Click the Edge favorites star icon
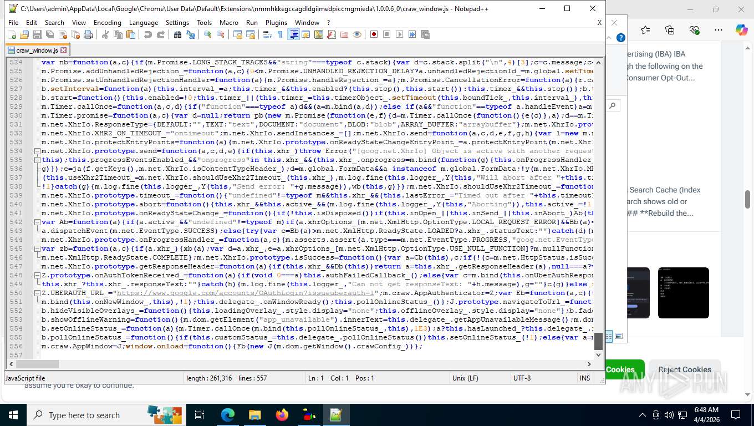Viewport: 754px width, 426px height. [645, 30]
